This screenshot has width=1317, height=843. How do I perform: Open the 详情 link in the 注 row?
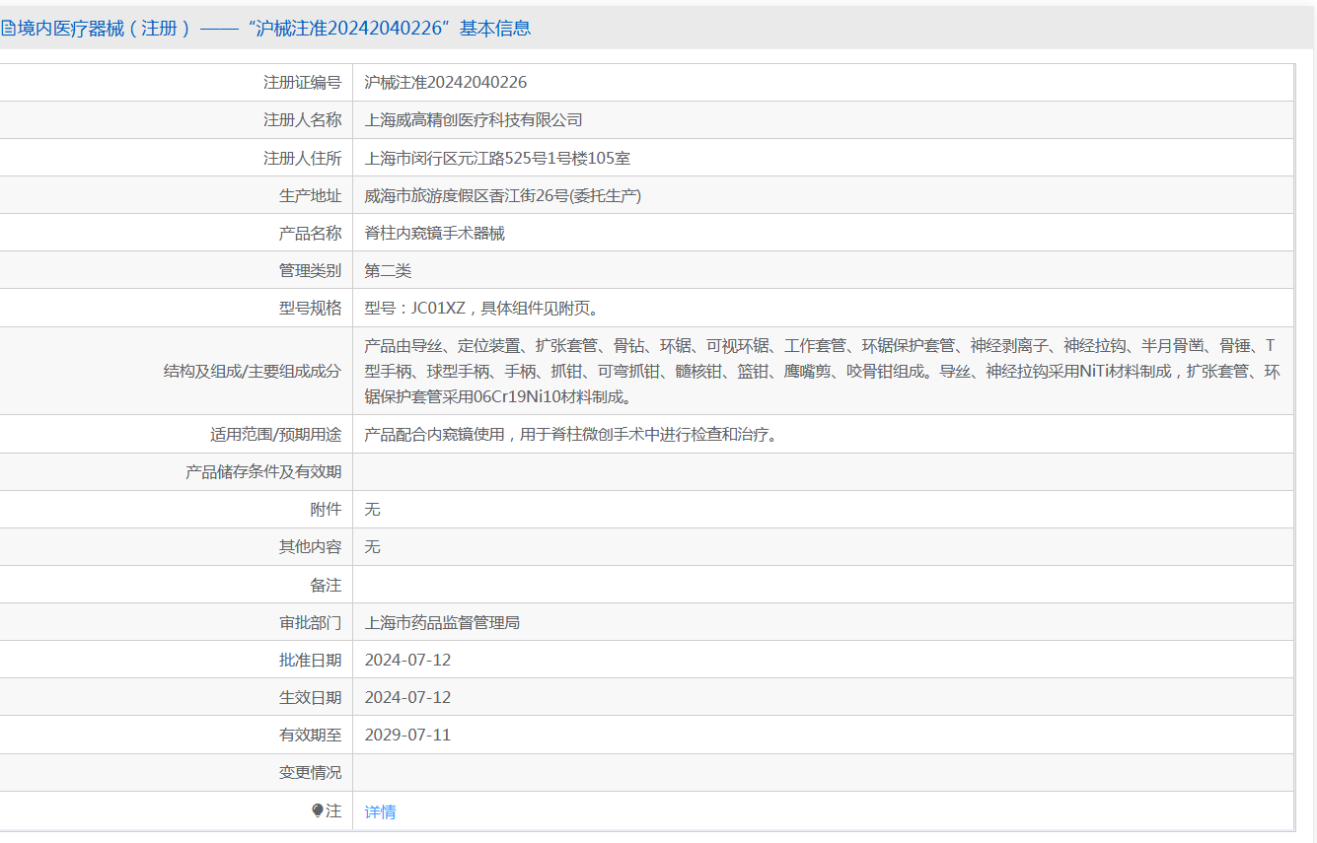pos(380,811)
